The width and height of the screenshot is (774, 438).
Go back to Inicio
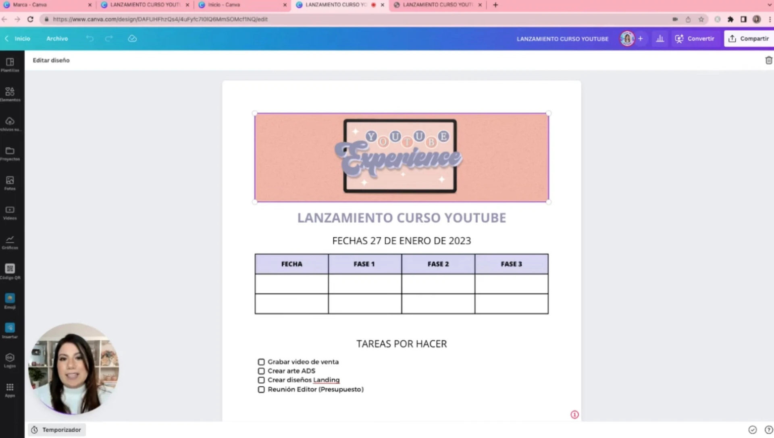click(x=18, y=39)
